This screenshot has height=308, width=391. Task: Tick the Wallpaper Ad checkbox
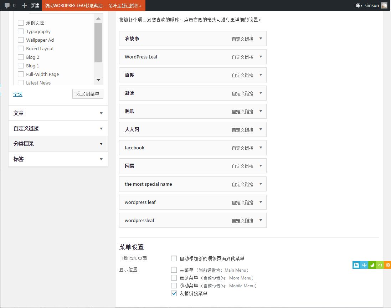pyautogui.click(x=21, y=40)
